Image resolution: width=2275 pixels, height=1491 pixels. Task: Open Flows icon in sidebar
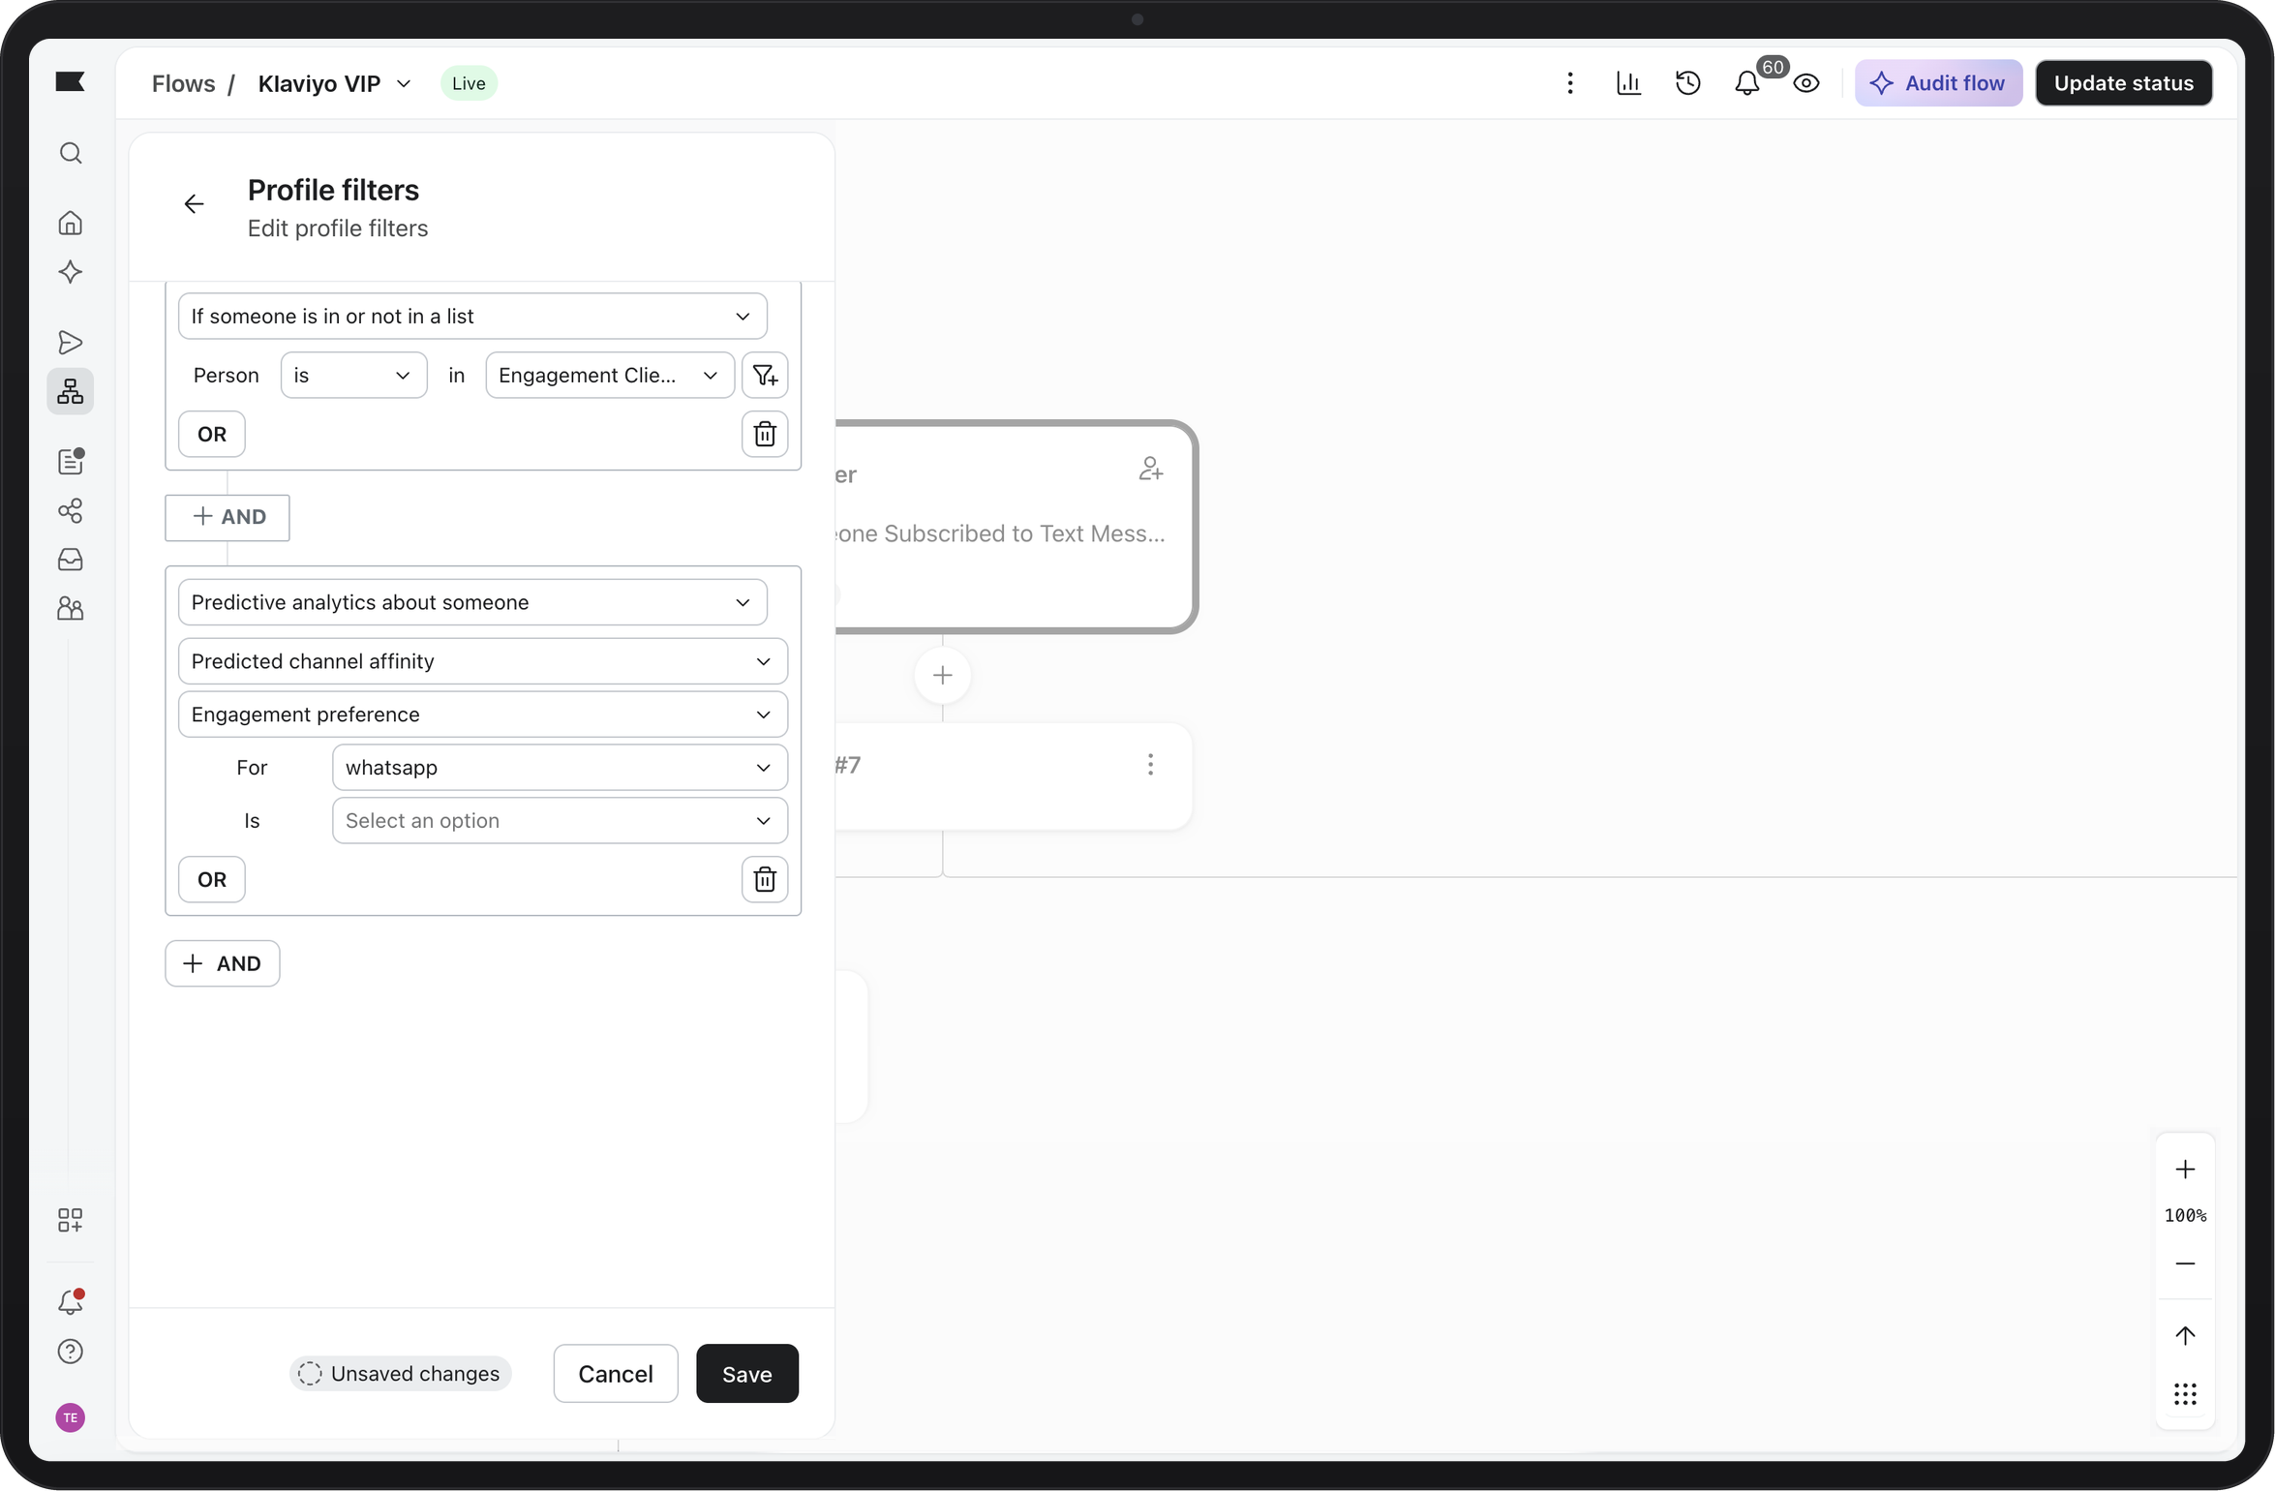71,391
